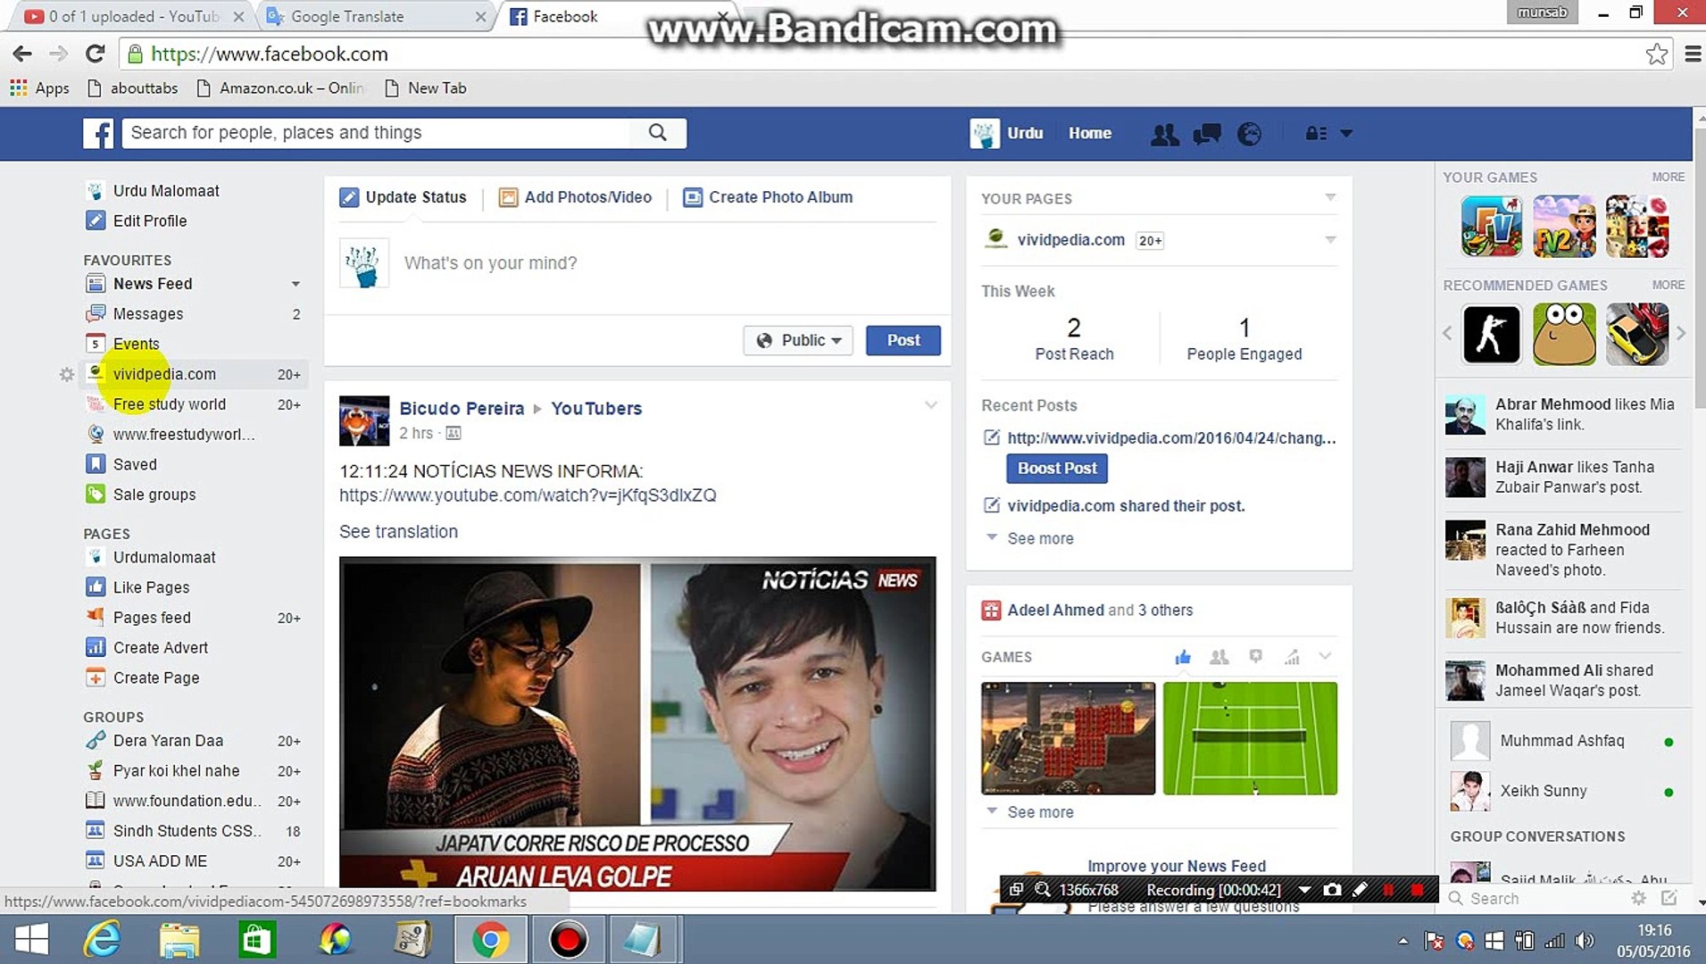Open the YouTube watch link in the post

[x=528, y=495]
